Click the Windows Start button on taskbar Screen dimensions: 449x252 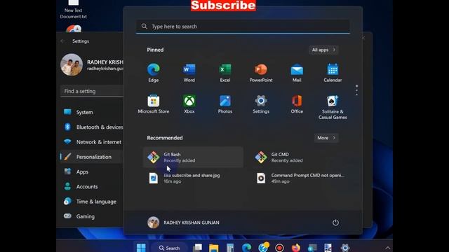click(141, 247)
